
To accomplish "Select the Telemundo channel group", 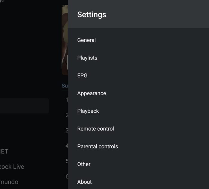I will coord(9,182).
